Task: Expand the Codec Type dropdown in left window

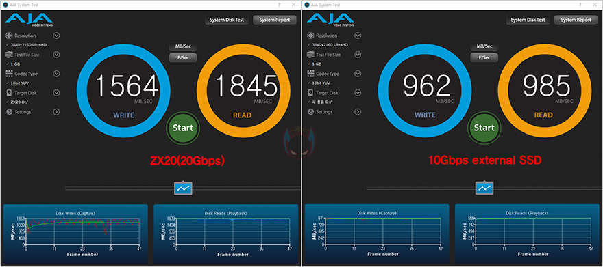Action: [x=56, y=74]
